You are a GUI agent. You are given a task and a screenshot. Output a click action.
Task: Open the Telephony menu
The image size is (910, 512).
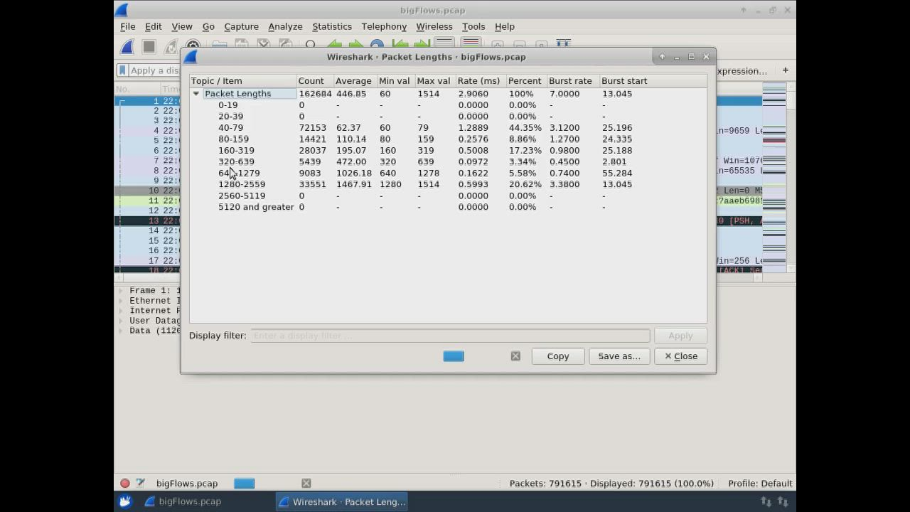[x=384, y=26]
